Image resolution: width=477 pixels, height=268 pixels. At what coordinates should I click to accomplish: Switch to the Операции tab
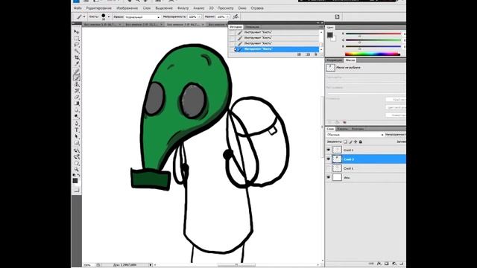[253, 27]
